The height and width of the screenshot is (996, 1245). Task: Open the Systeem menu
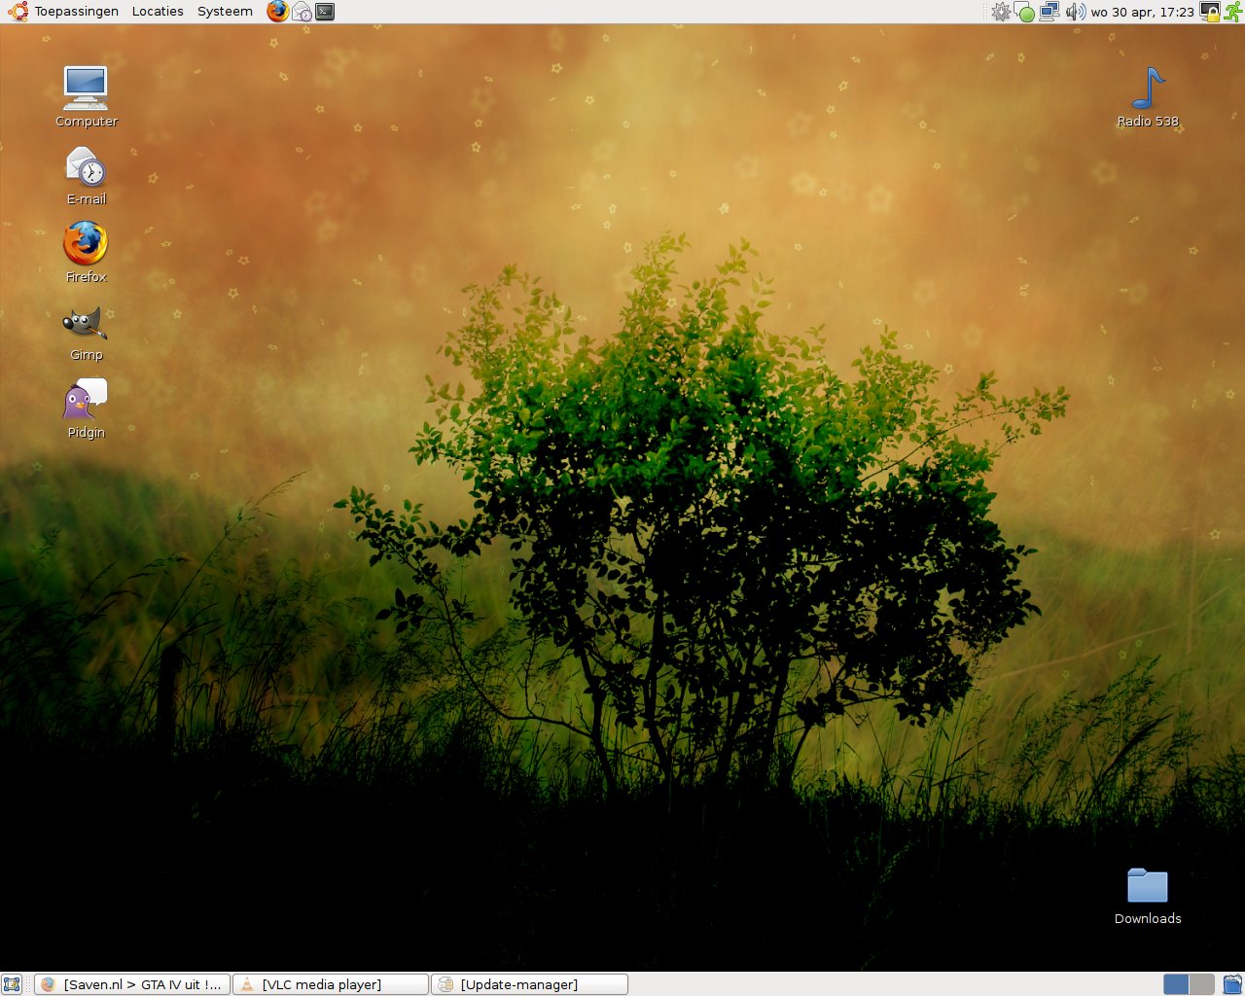pos(225,12)
